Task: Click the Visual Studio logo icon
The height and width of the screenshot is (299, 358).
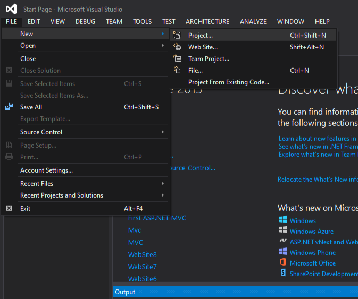Action: point(12,9)
